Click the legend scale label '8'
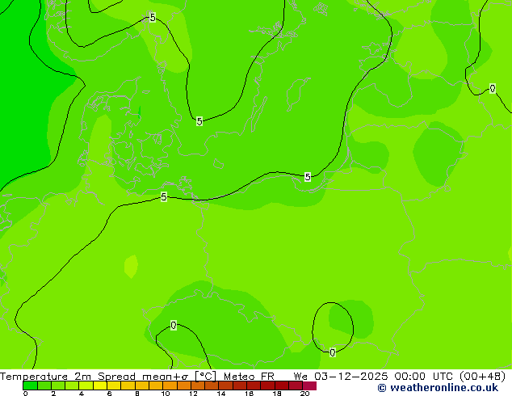Screen dimensions: 512x396 137,394
